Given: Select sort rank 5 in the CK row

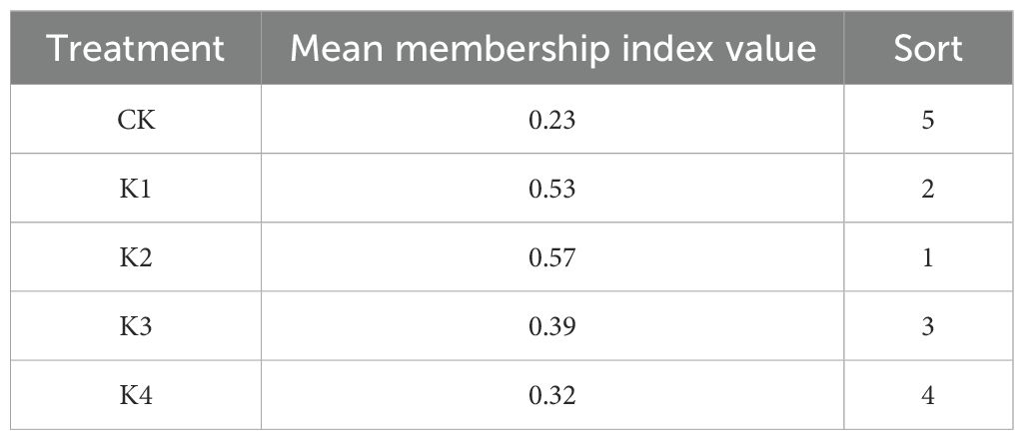Looking at the screenshot, I should pyautogui.click(x=928, y=120).
